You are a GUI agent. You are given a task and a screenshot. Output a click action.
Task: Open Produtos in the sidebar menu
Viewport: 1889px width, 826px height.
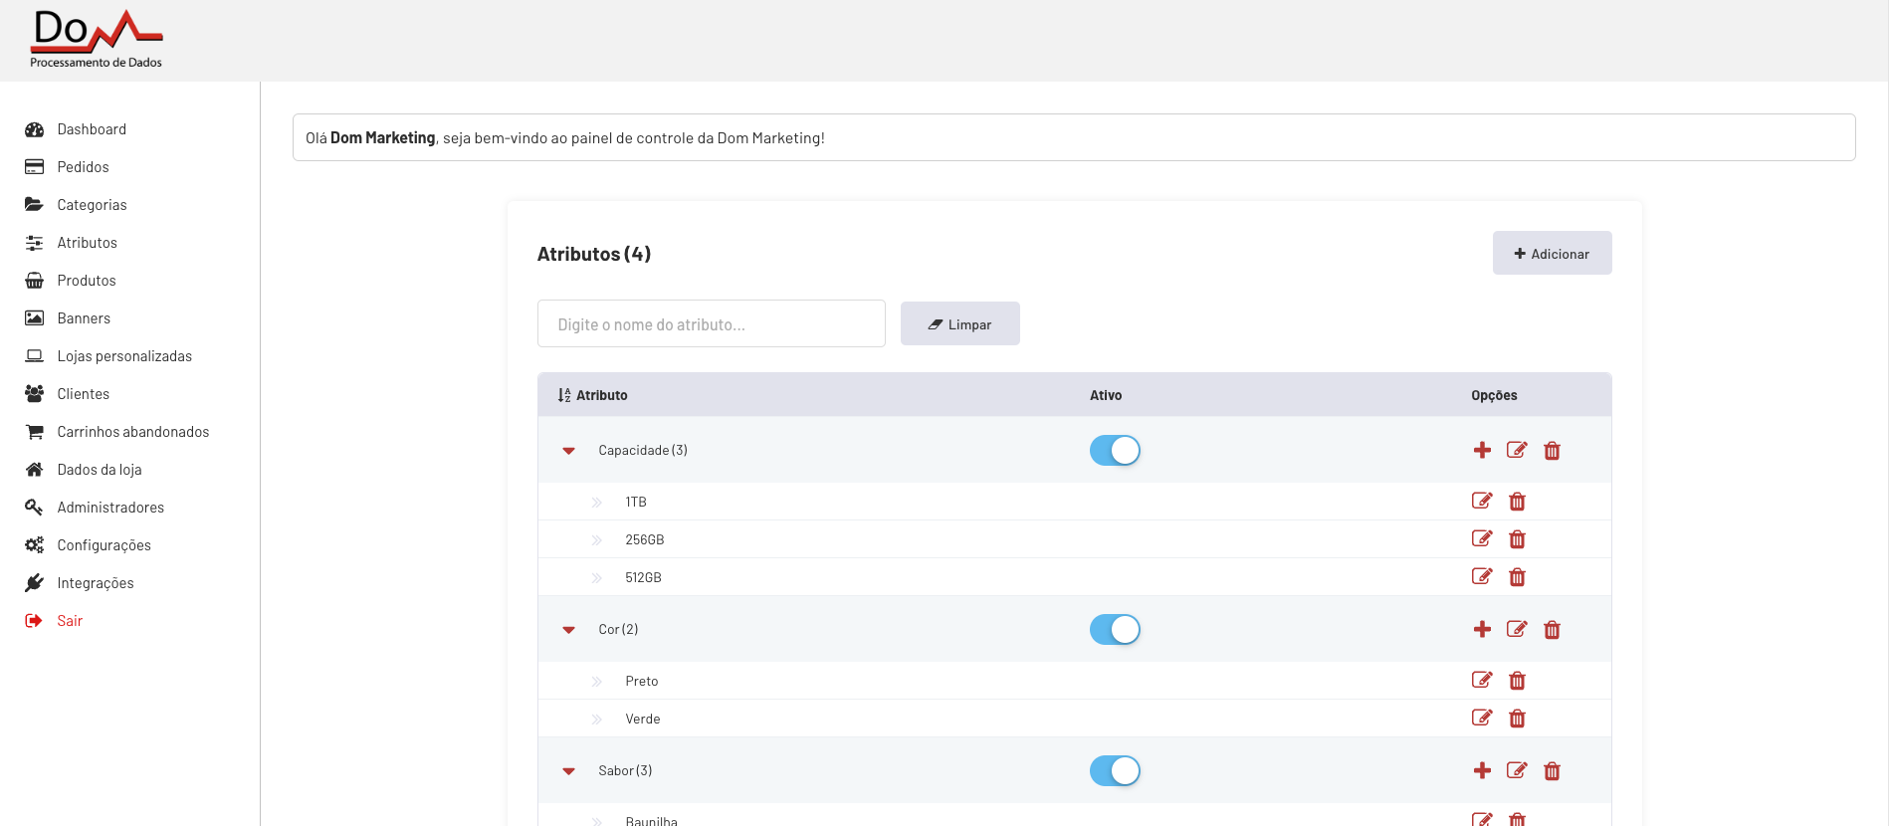point(87,281)
